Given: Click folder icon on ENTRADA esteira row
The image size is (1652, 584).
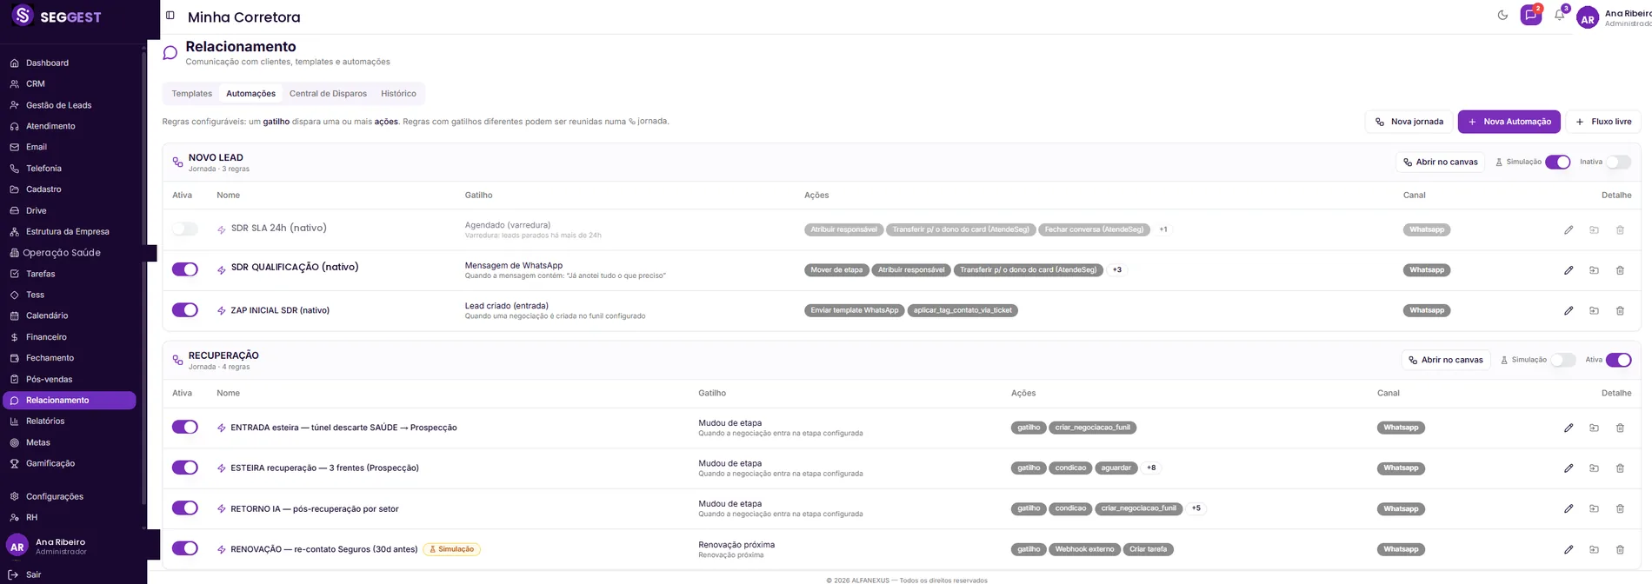Looking at the screenshot, I should click(1594, 428).
